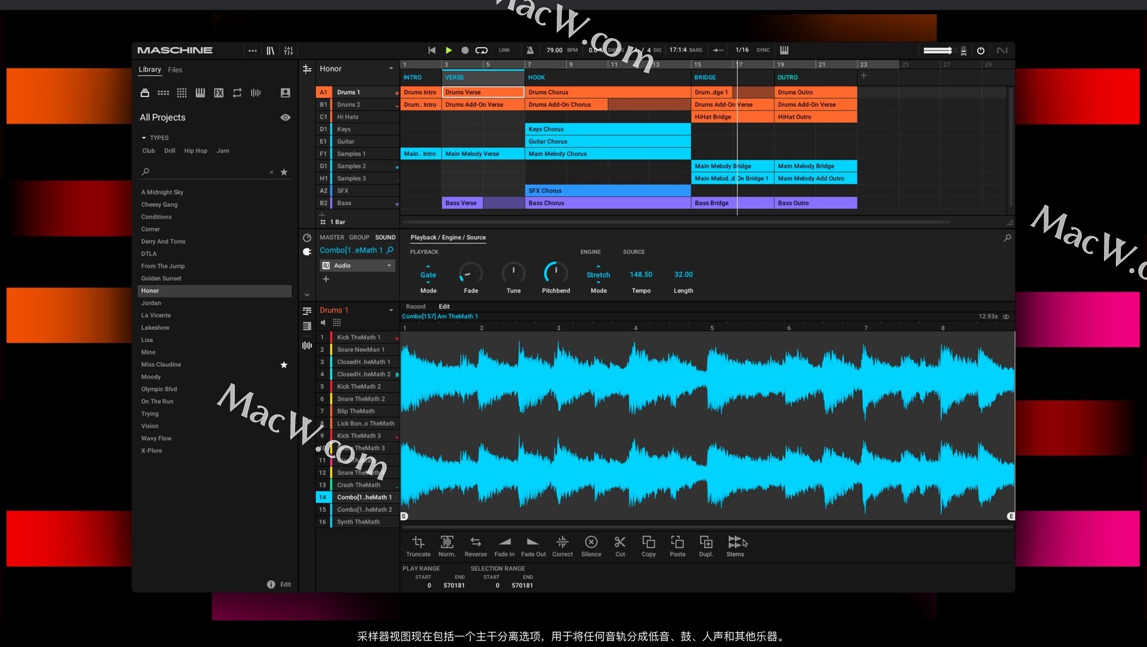Silence the selected sample range
The image size is (1147, 647).
tap(591, 546)
